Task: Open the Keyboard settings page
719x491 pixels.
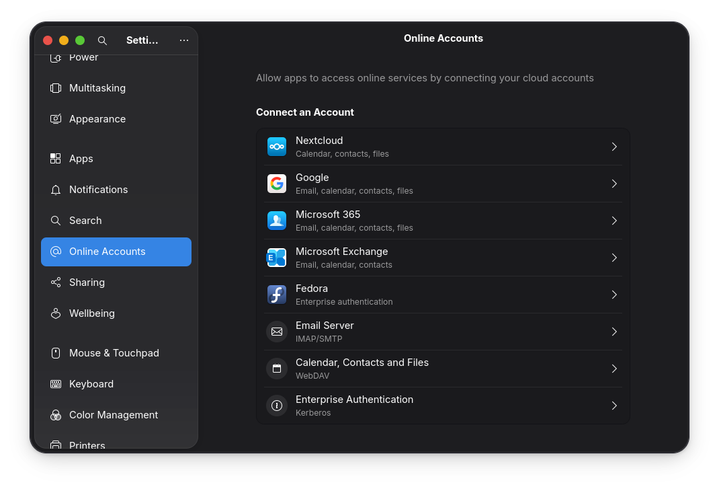Action: pos(91,383)
